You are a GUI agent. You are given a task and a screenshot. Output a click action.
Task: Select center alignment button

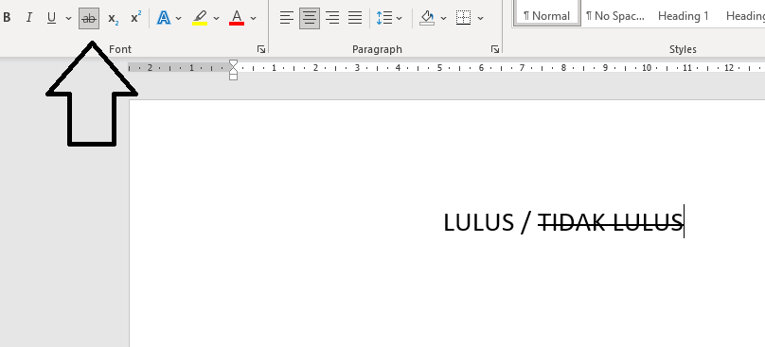310,19
